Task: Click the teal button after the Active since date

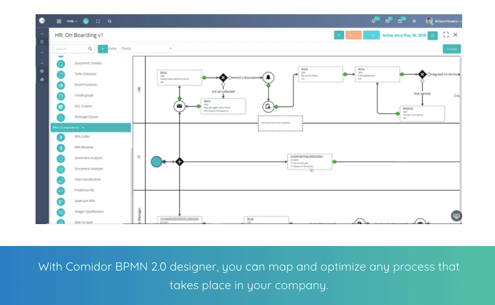Action: coord(433,36)
